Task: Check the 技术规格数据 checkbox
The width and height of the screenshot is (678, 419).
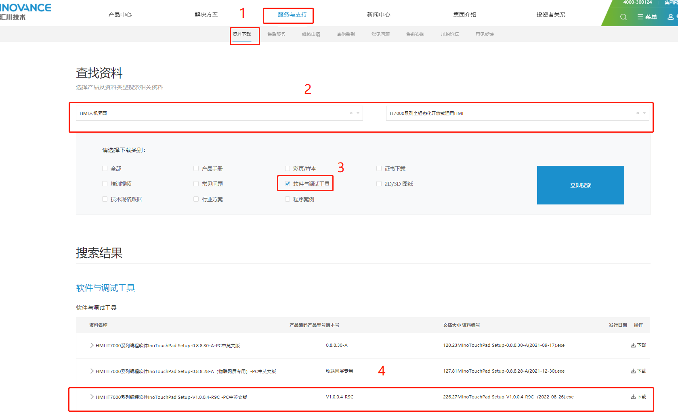Action: 105,199
